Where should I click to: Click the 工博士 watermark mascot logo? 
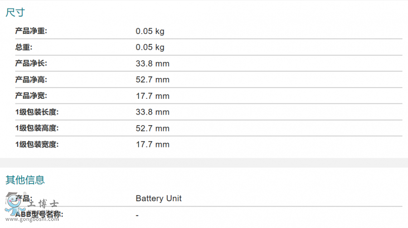[x=14, y=203]
